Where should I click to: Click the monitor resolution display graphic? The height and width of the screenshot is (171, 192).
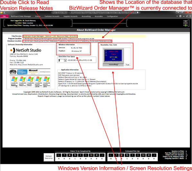pyautogui.click(x=113, y=57)
